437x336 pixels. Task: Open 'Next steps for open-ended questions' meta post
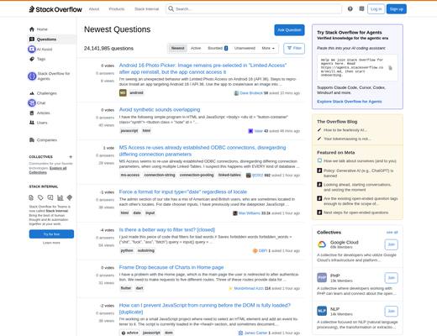click(356, 213)
